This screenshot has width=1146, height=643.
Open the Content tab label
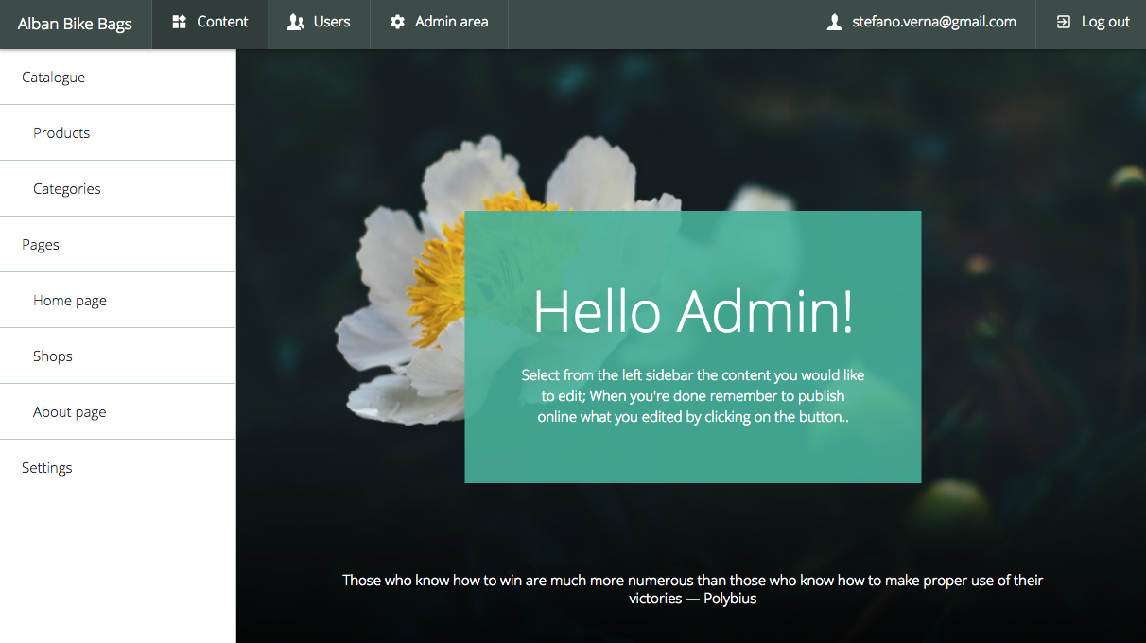click(x=222, y=22)
